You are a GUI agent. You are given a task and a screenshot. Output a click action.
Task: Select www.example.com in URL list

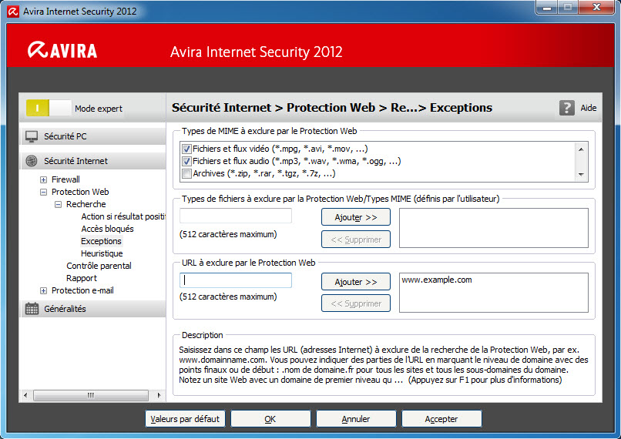tap(437, 280)
